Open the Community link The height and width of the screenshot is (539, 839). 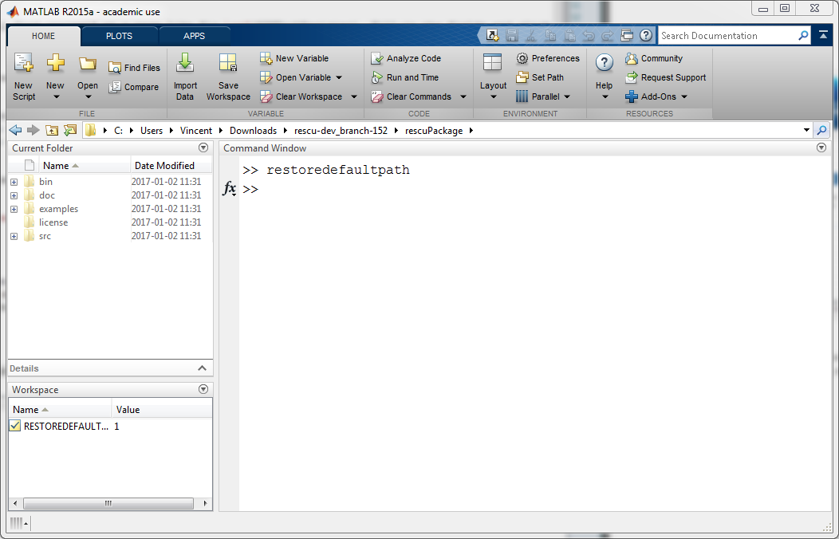point(654,57)
